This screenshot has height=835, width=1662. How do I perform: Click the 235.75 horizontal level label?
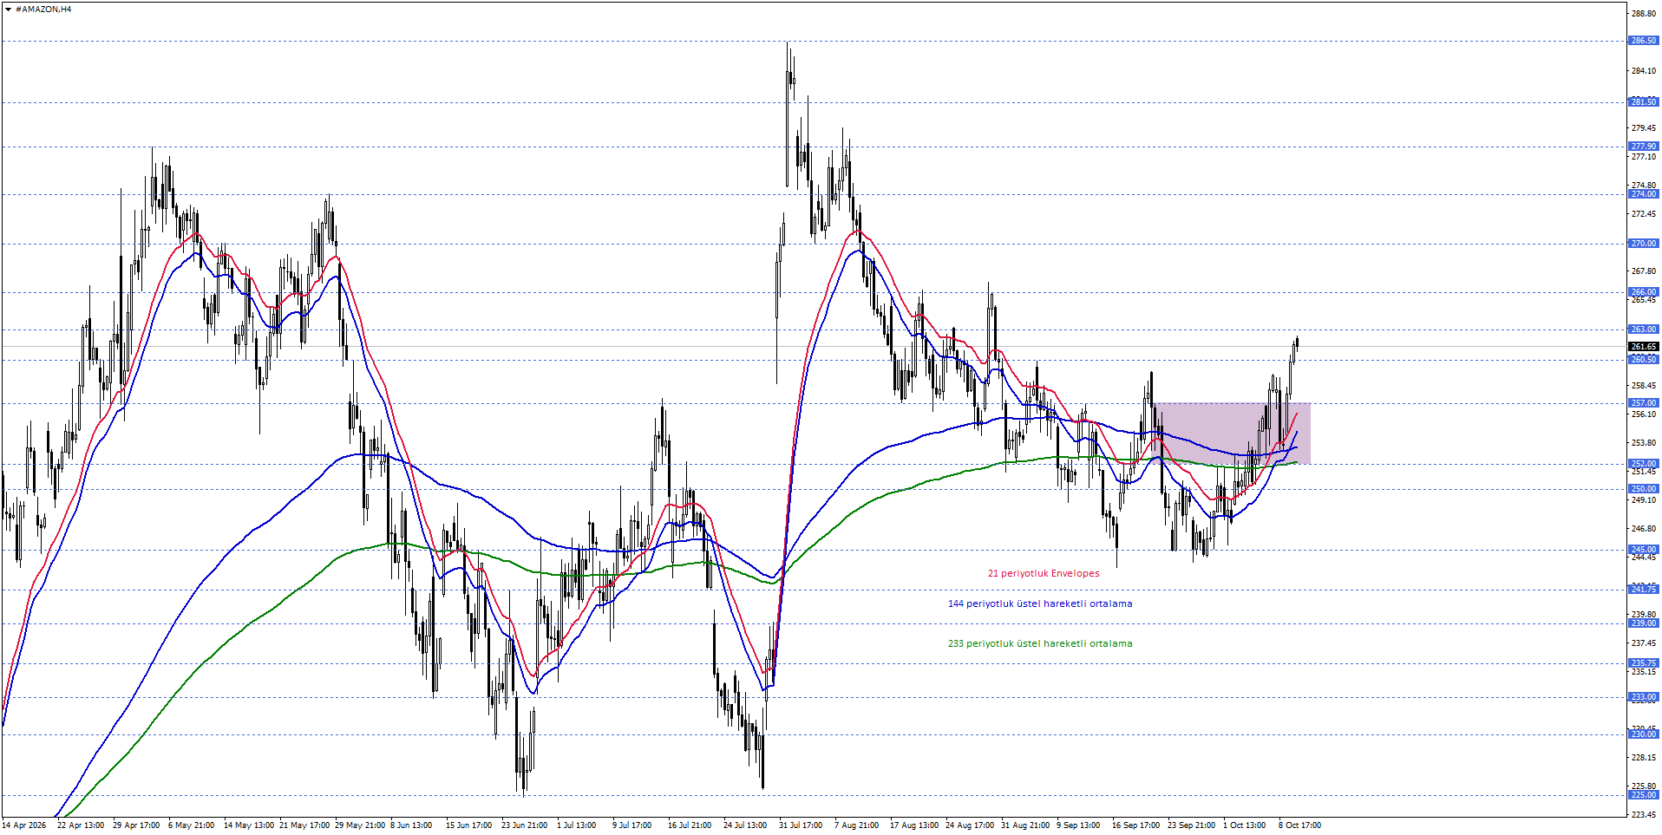[1644, 663]
